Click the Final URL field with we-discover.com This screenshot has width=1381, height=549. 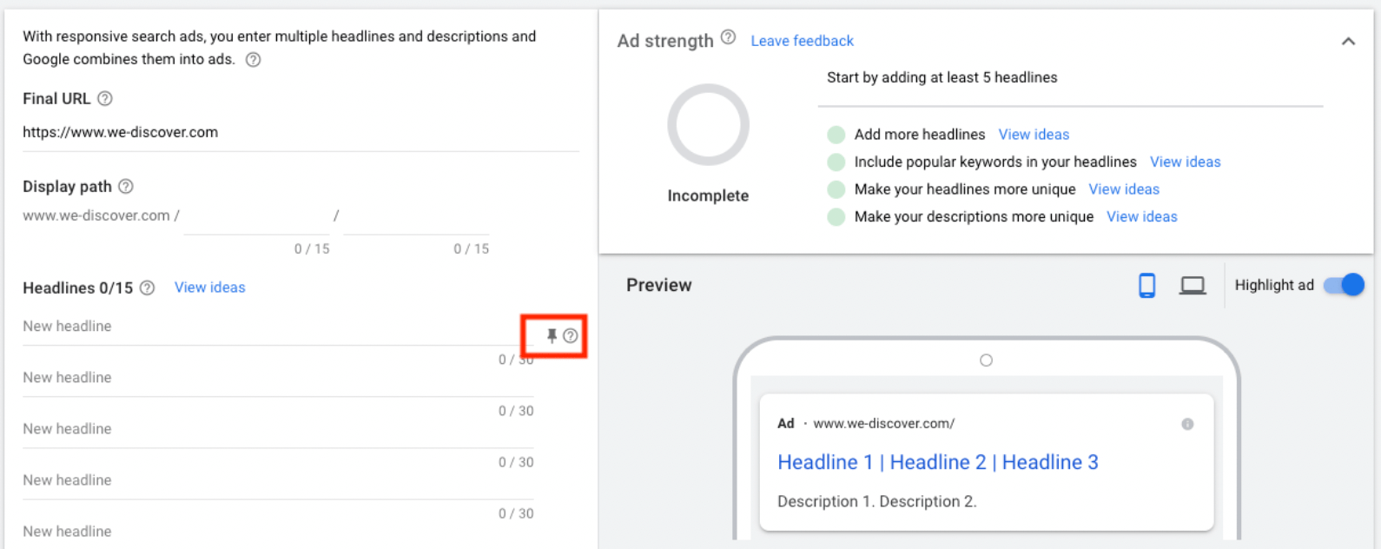pyautogui.click(x=301, y=133)
